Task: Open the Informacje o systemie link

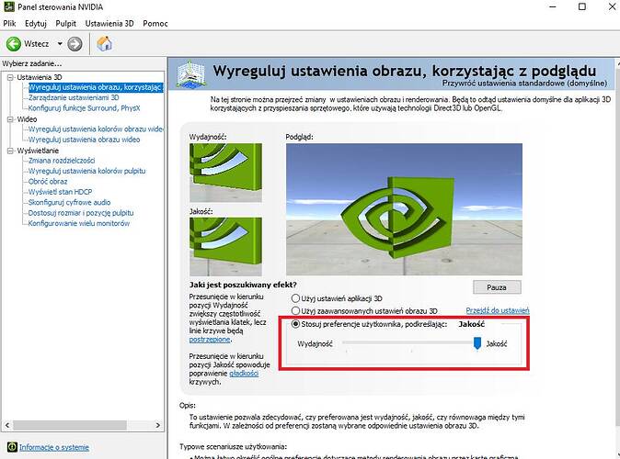Action: [54, 447]
